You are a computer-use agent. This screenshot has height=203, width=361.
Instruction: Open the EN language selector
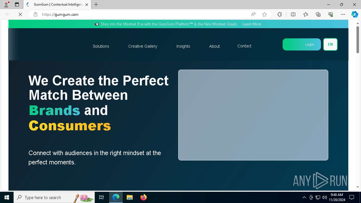330,45
